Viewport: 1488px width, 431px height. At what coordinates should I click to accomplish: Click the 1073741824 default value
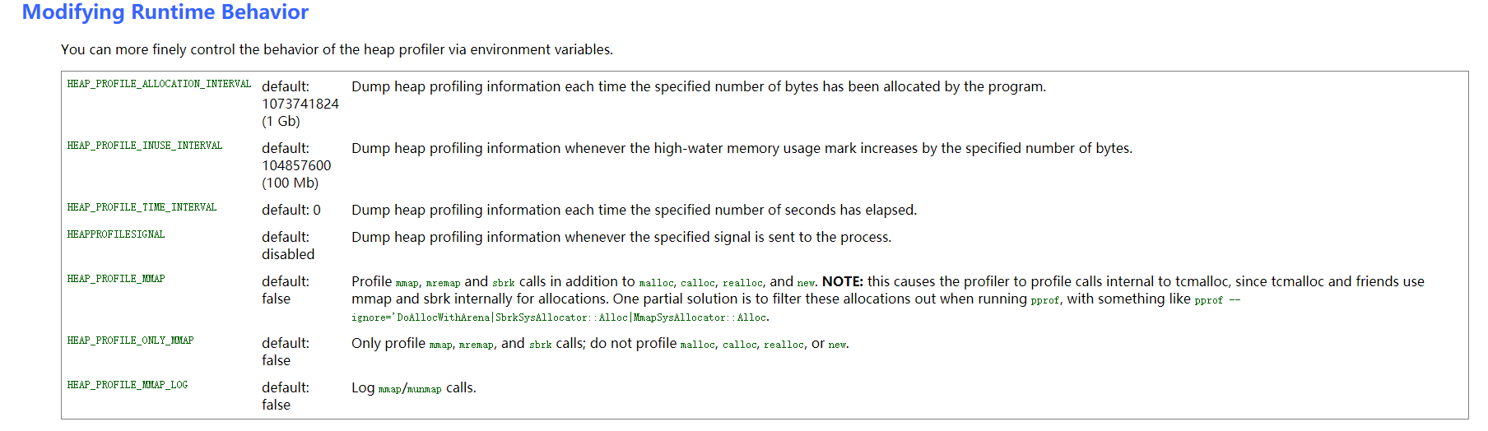tap(300, 104)
